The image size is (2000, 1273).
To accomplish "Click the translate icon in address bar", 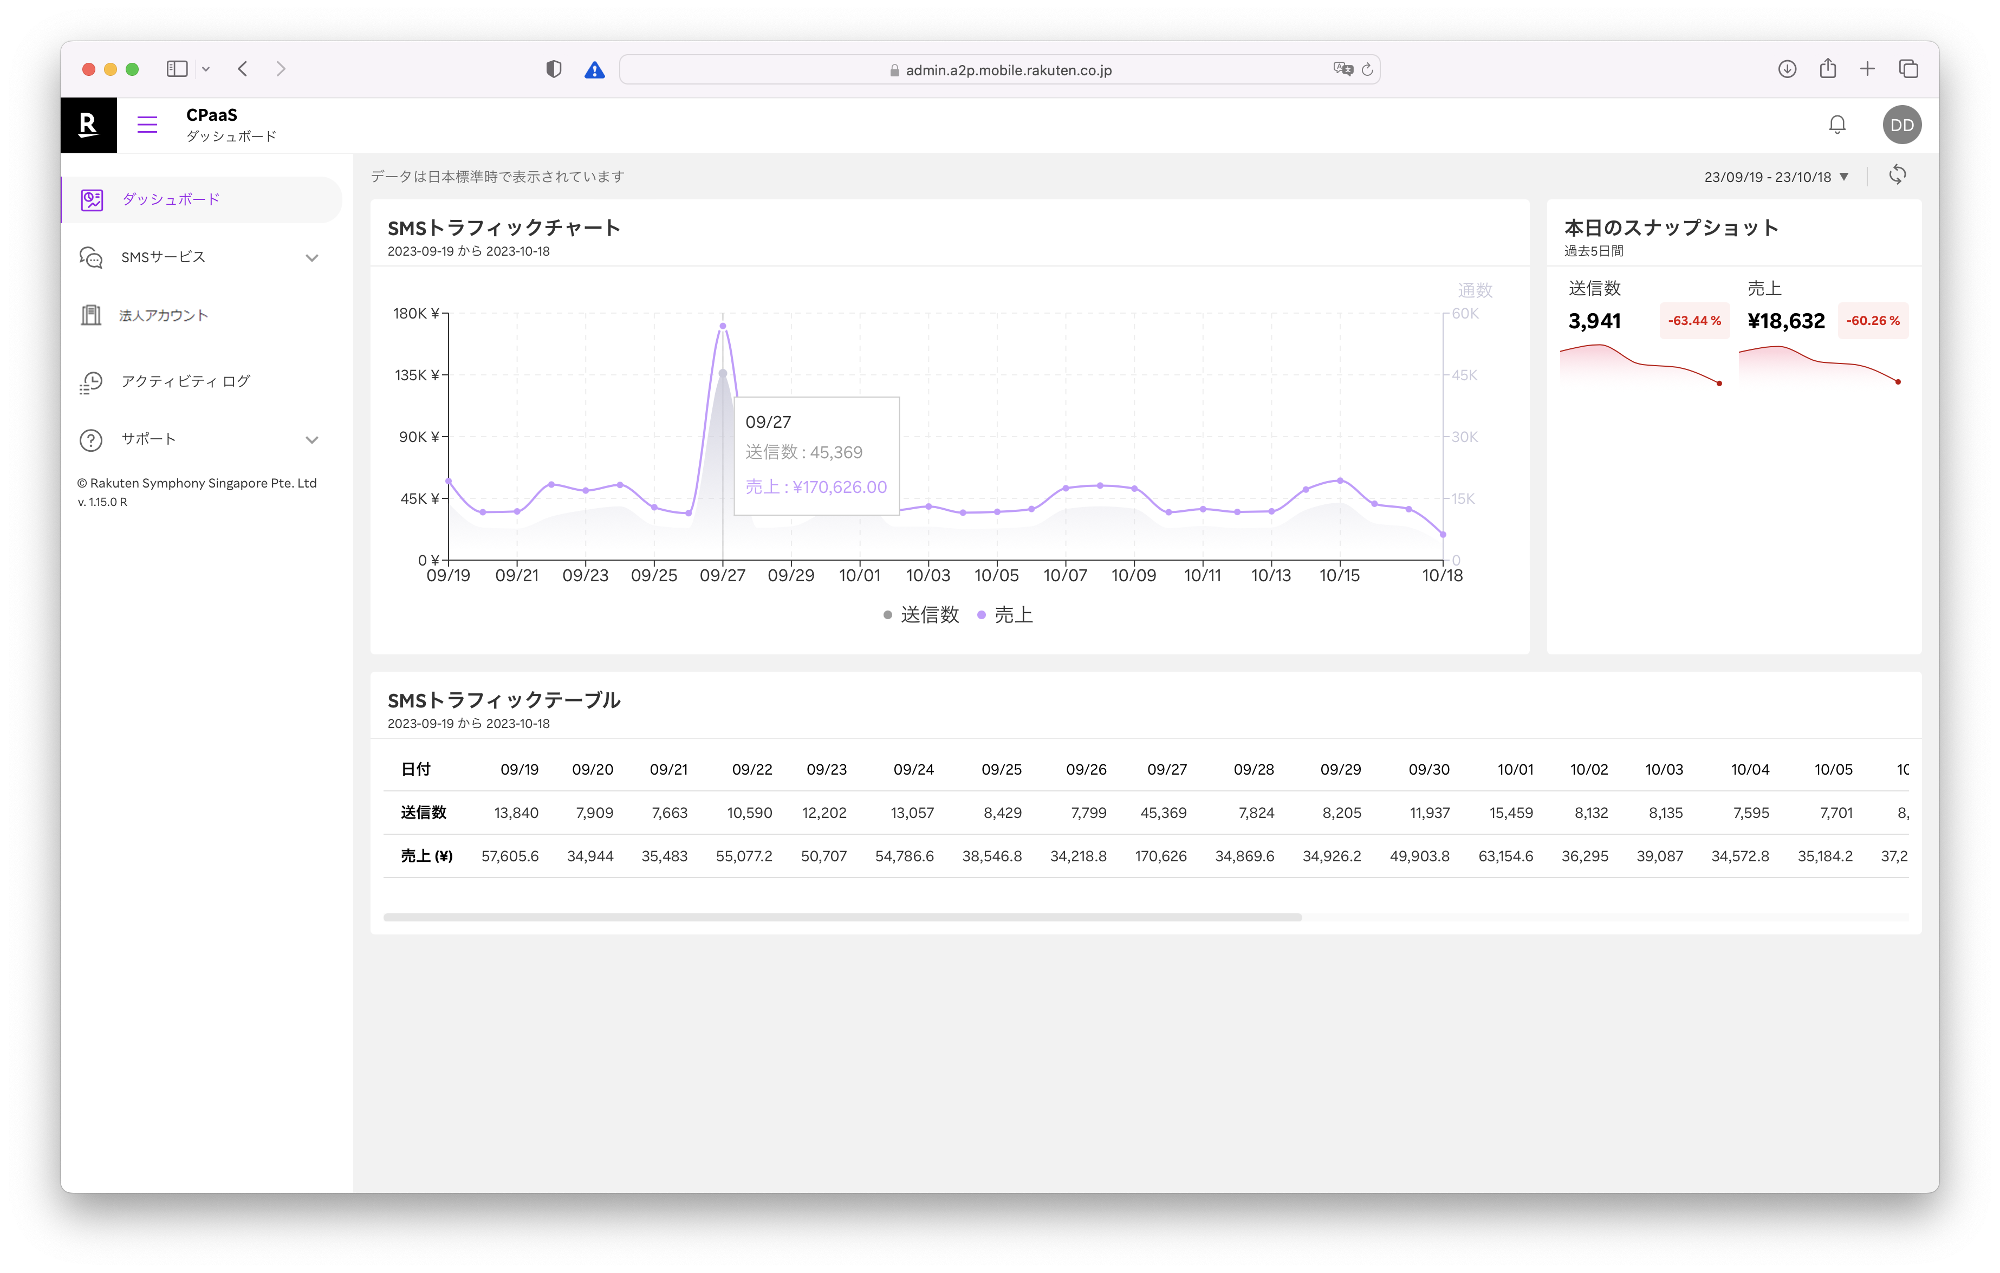I will click(1342, 69).
